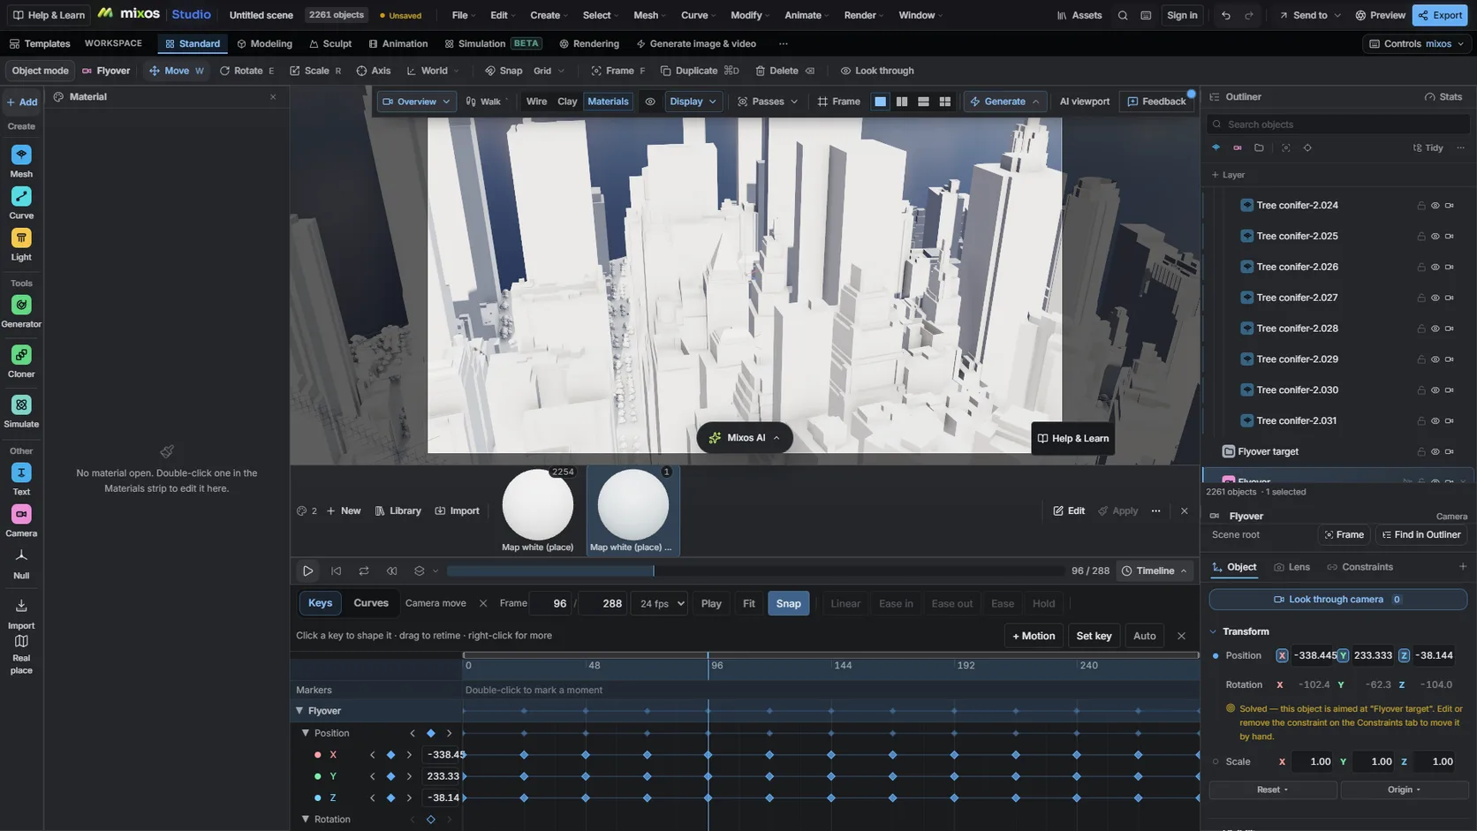
Task: Open the File menu
Action: pyautogui.click(x=463, y=15)
